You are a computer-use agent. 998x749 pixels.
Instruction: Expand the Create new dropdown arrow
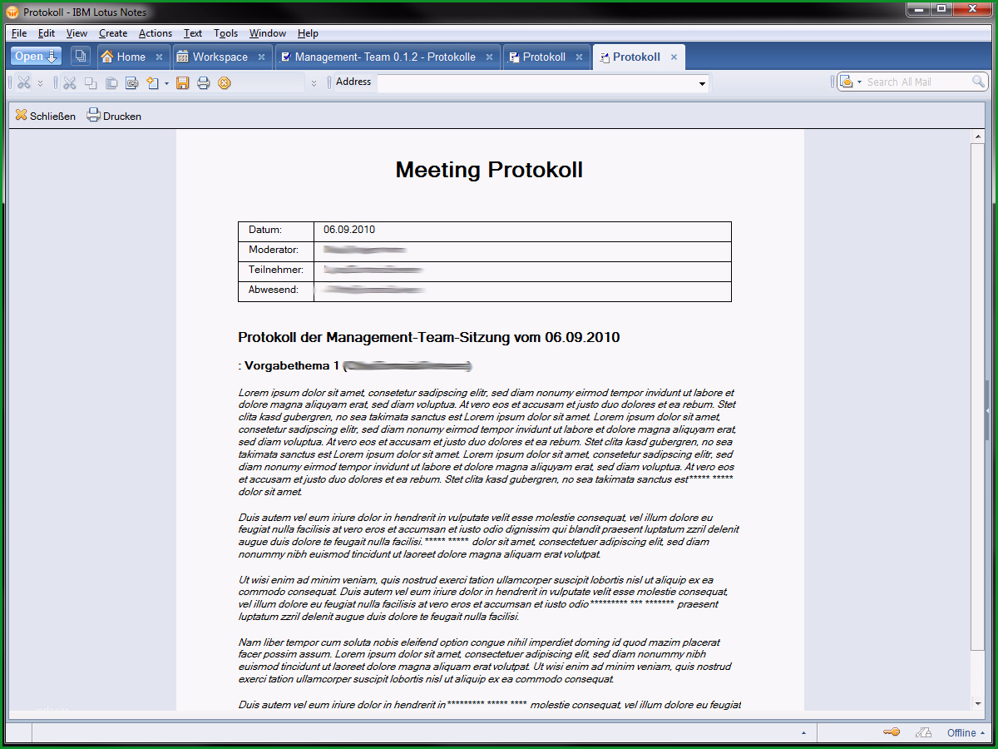pos(166,82)
